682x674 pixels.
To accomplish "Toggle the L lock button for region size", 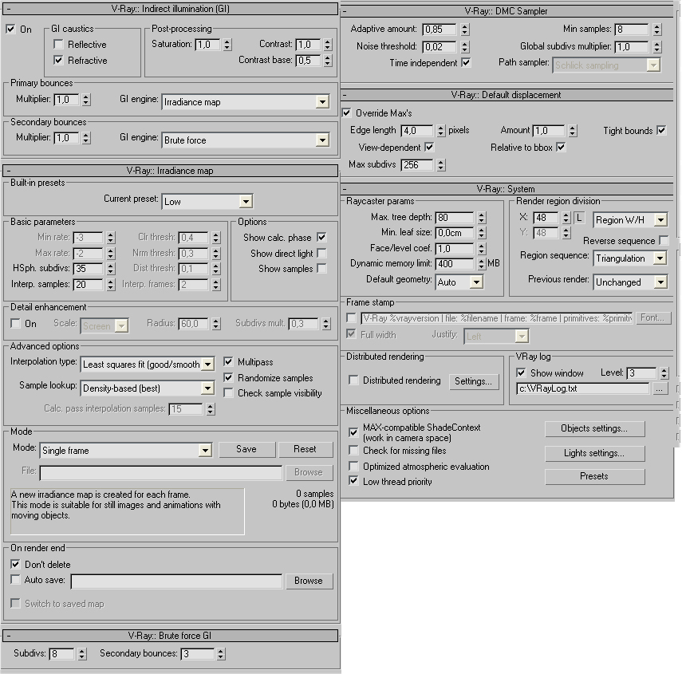I will coord(579,218).
